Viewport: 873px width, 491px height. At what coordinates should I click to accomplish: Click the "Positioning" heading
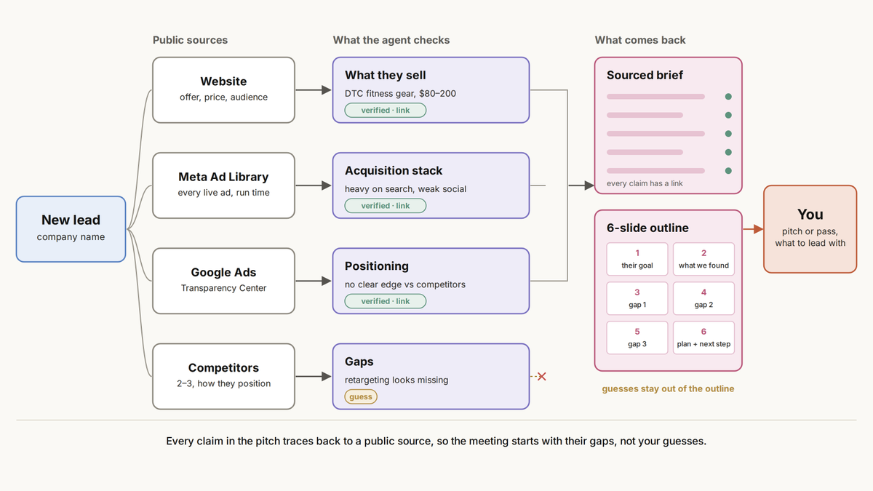pos(377,266)
